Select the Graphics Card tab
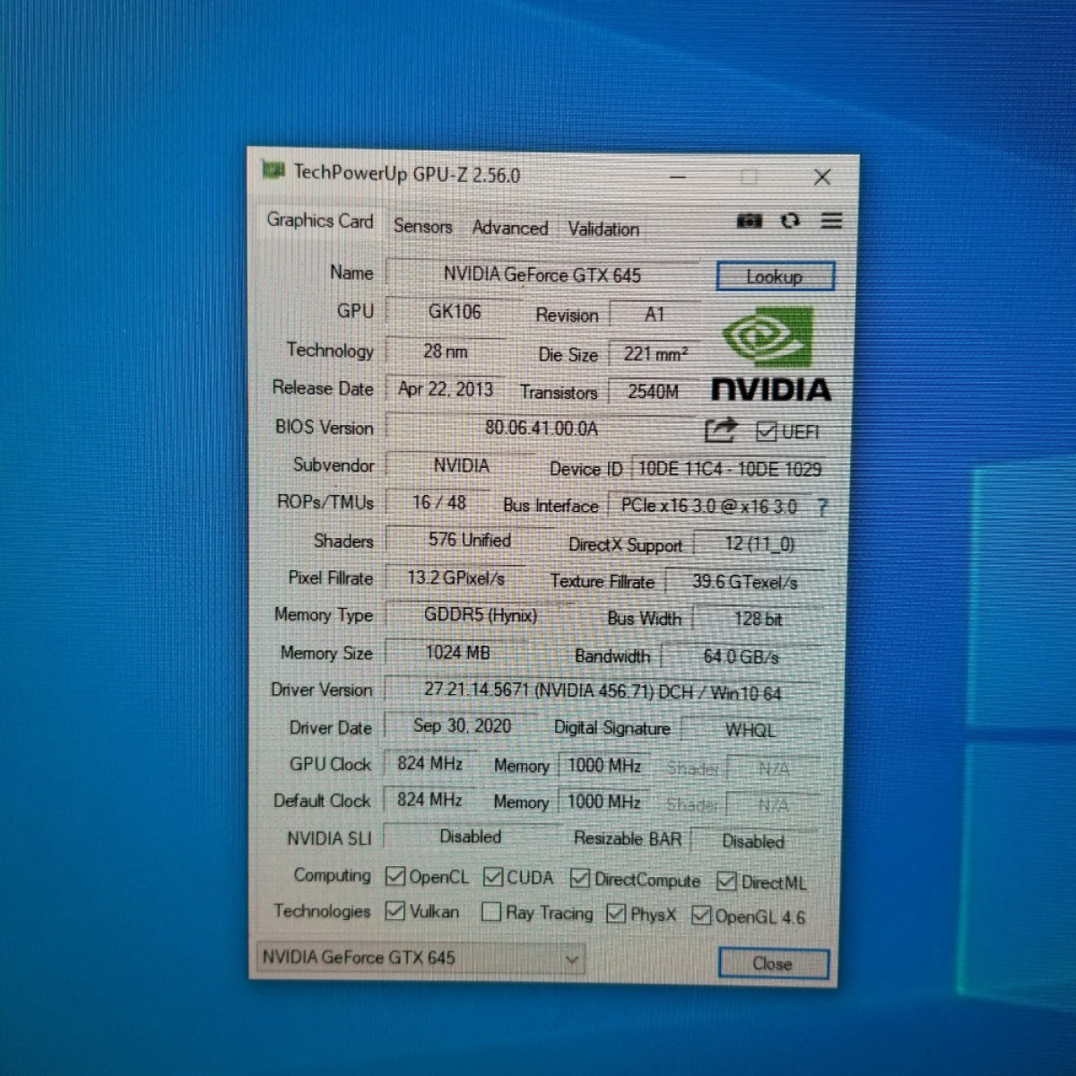This screenshot has width=1076, height=1076. 320,221
